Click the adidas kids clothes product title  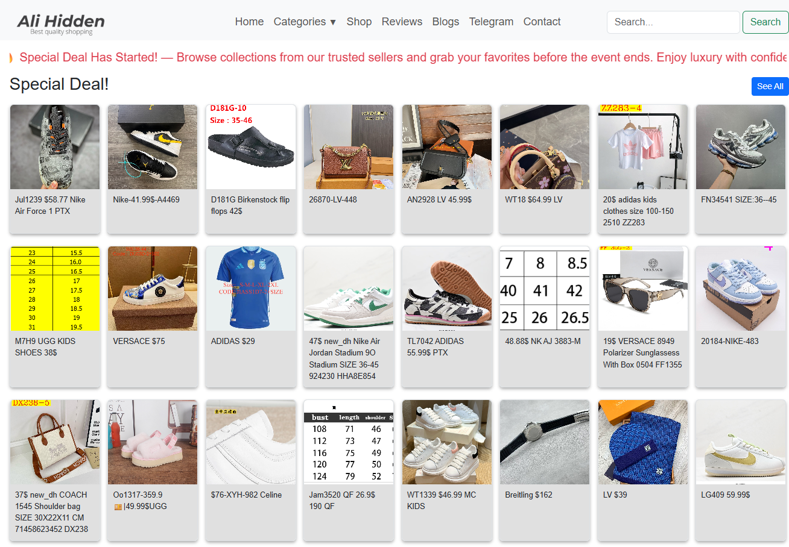pyautogui.click(x=638, y=211)
